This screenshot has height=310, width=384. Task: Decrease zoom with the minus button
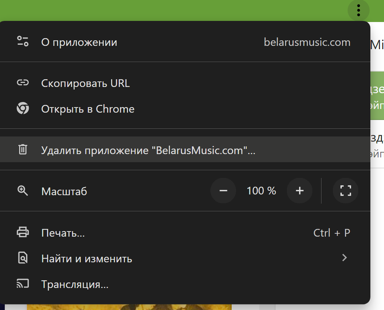point(223,191)
